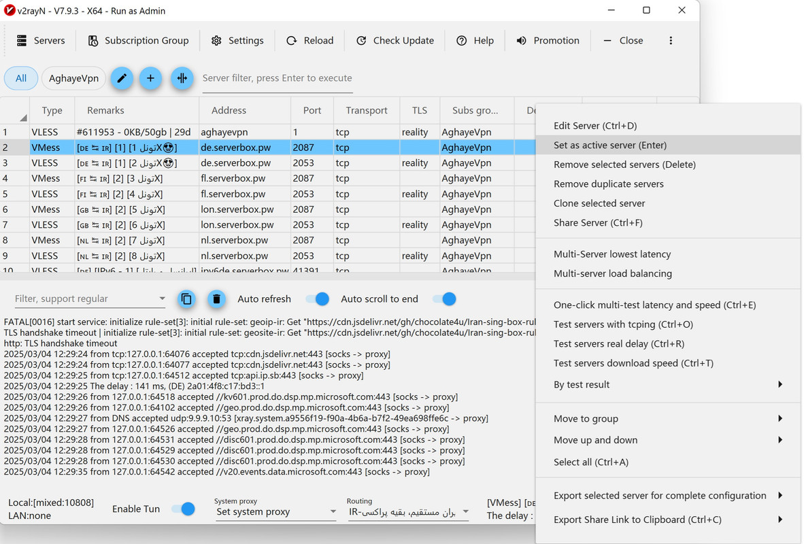Sort by the Type column header
This screenshot has height=544, width=804.
52,110
